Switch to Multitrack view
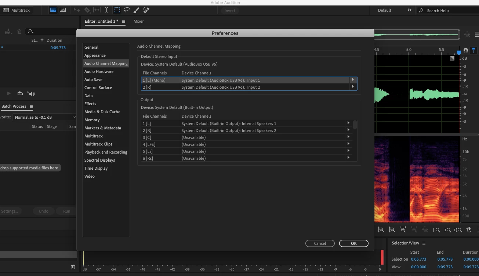The height and width of the screenshot is (276, 479). 17,10
